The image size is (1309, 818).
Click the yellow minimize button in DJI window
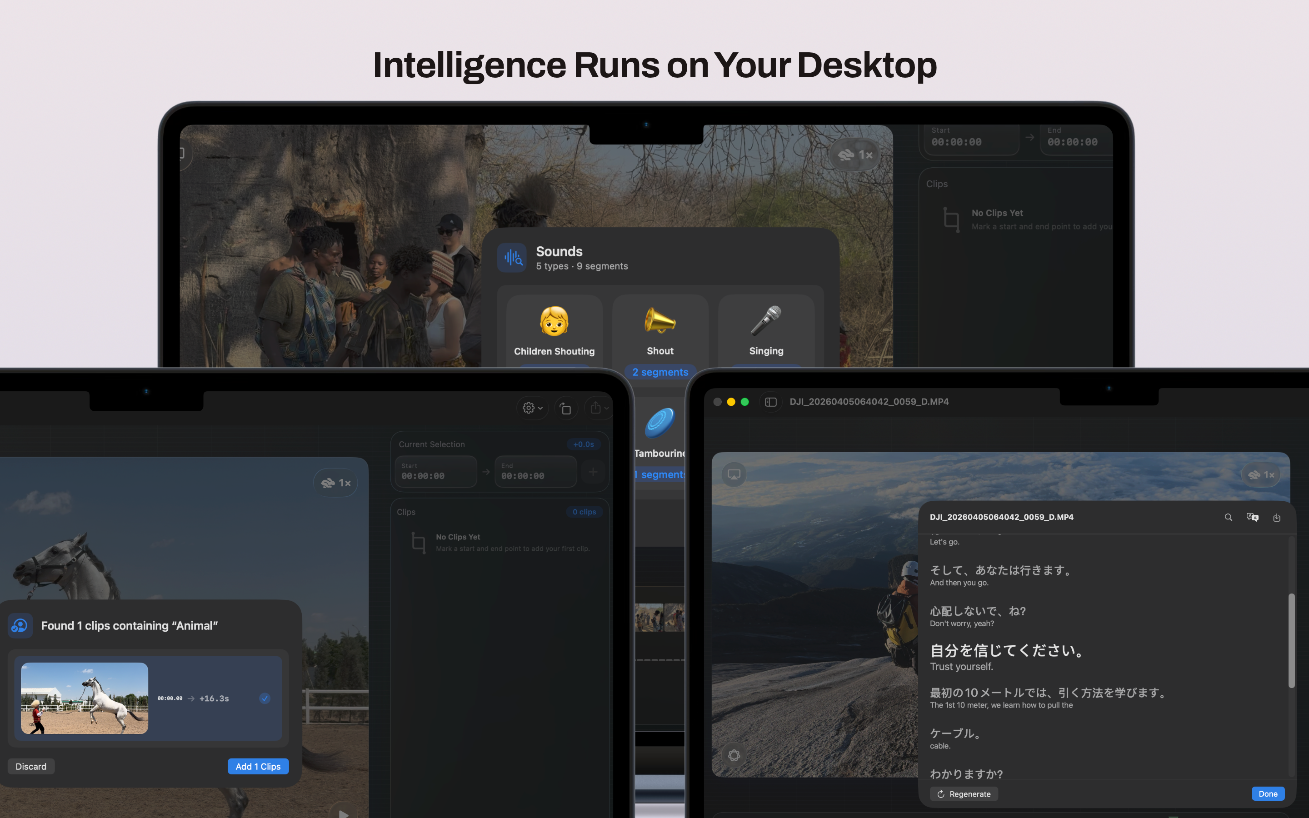(x=731, y=401)
